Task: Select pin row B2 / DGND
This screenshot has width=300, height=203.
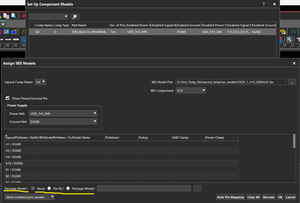Action: coord(121,176)
